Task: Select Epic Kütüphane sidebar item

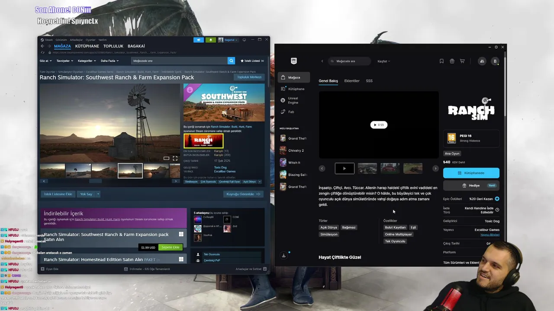Action: pyautogui.click(x=294, y=89)
